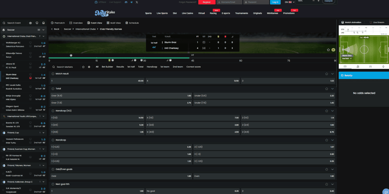
Task: Click the green N notification icon on scoreboard
Action: [333, 50]
